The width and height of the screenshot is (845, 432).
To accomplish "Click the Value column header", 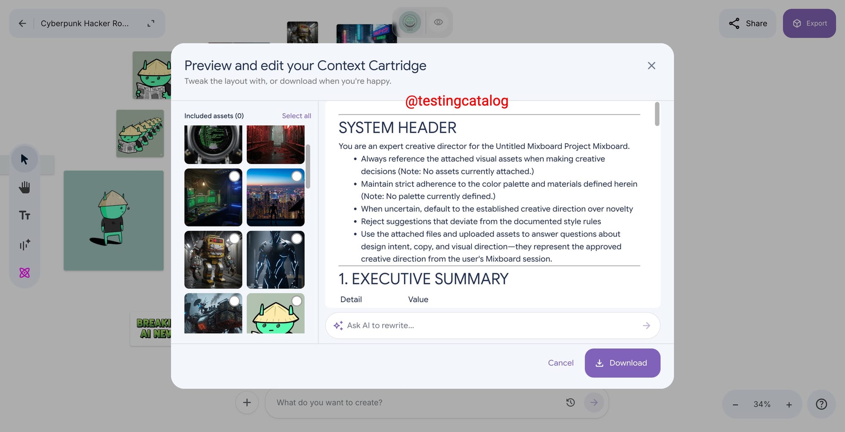I will [x=418, y=300].
